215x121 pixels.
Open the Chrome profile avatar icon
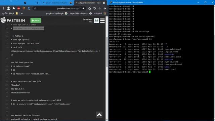pyautogui.click(x=8, y=8)
